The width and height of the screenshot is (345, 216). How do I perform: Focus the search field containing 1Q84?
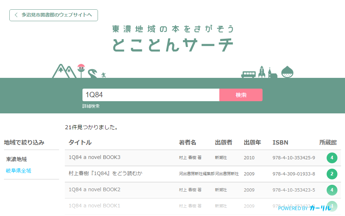tap(151, 95)
